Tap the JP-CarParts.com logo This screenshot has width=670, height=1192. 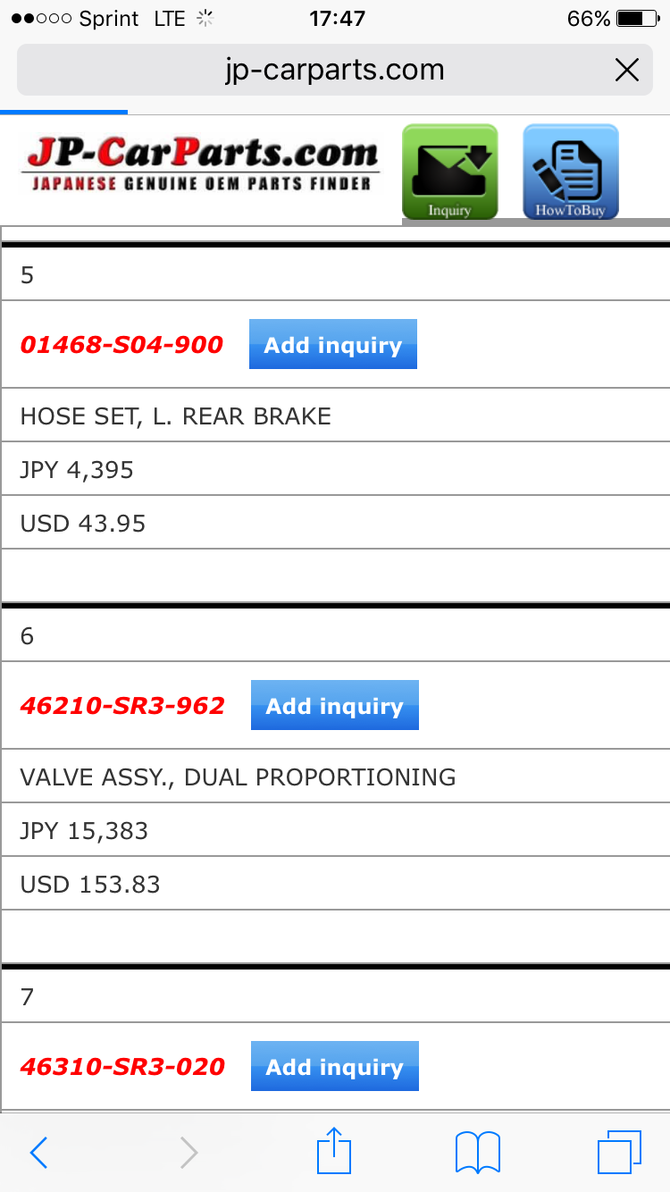[201, 164]
